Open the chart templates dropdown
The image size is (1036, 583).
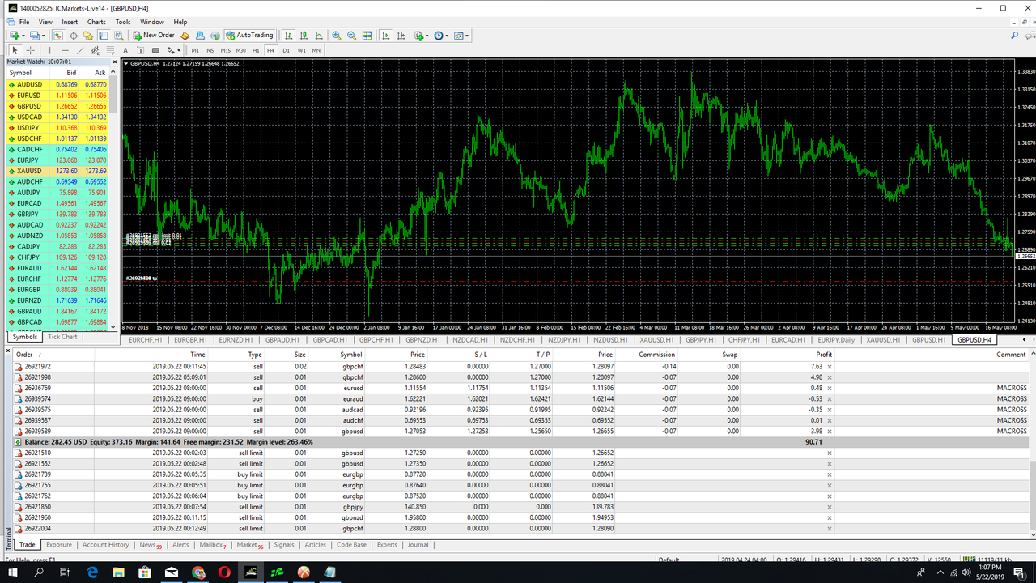[x=467, y=36]
